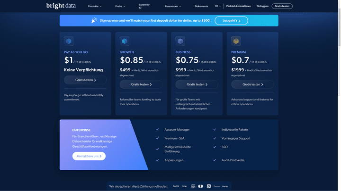Click the "$0.75" Business price
This screenshot has width=341, height=191.
pos(187,60)
